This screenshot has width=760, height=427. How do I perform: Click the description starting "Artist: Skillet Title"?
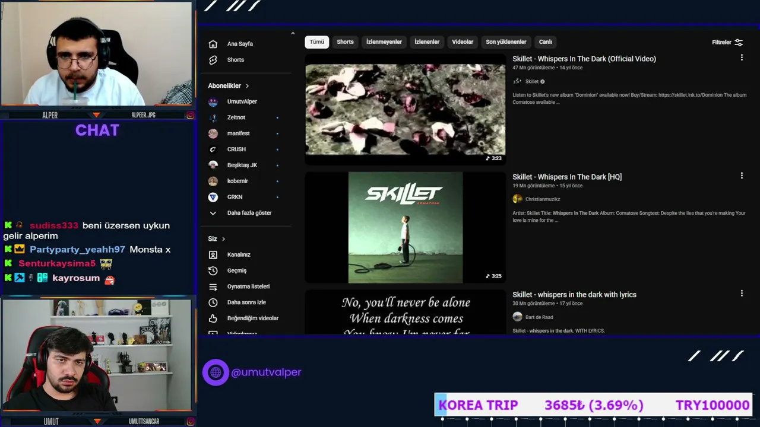[x=629, y=216]
